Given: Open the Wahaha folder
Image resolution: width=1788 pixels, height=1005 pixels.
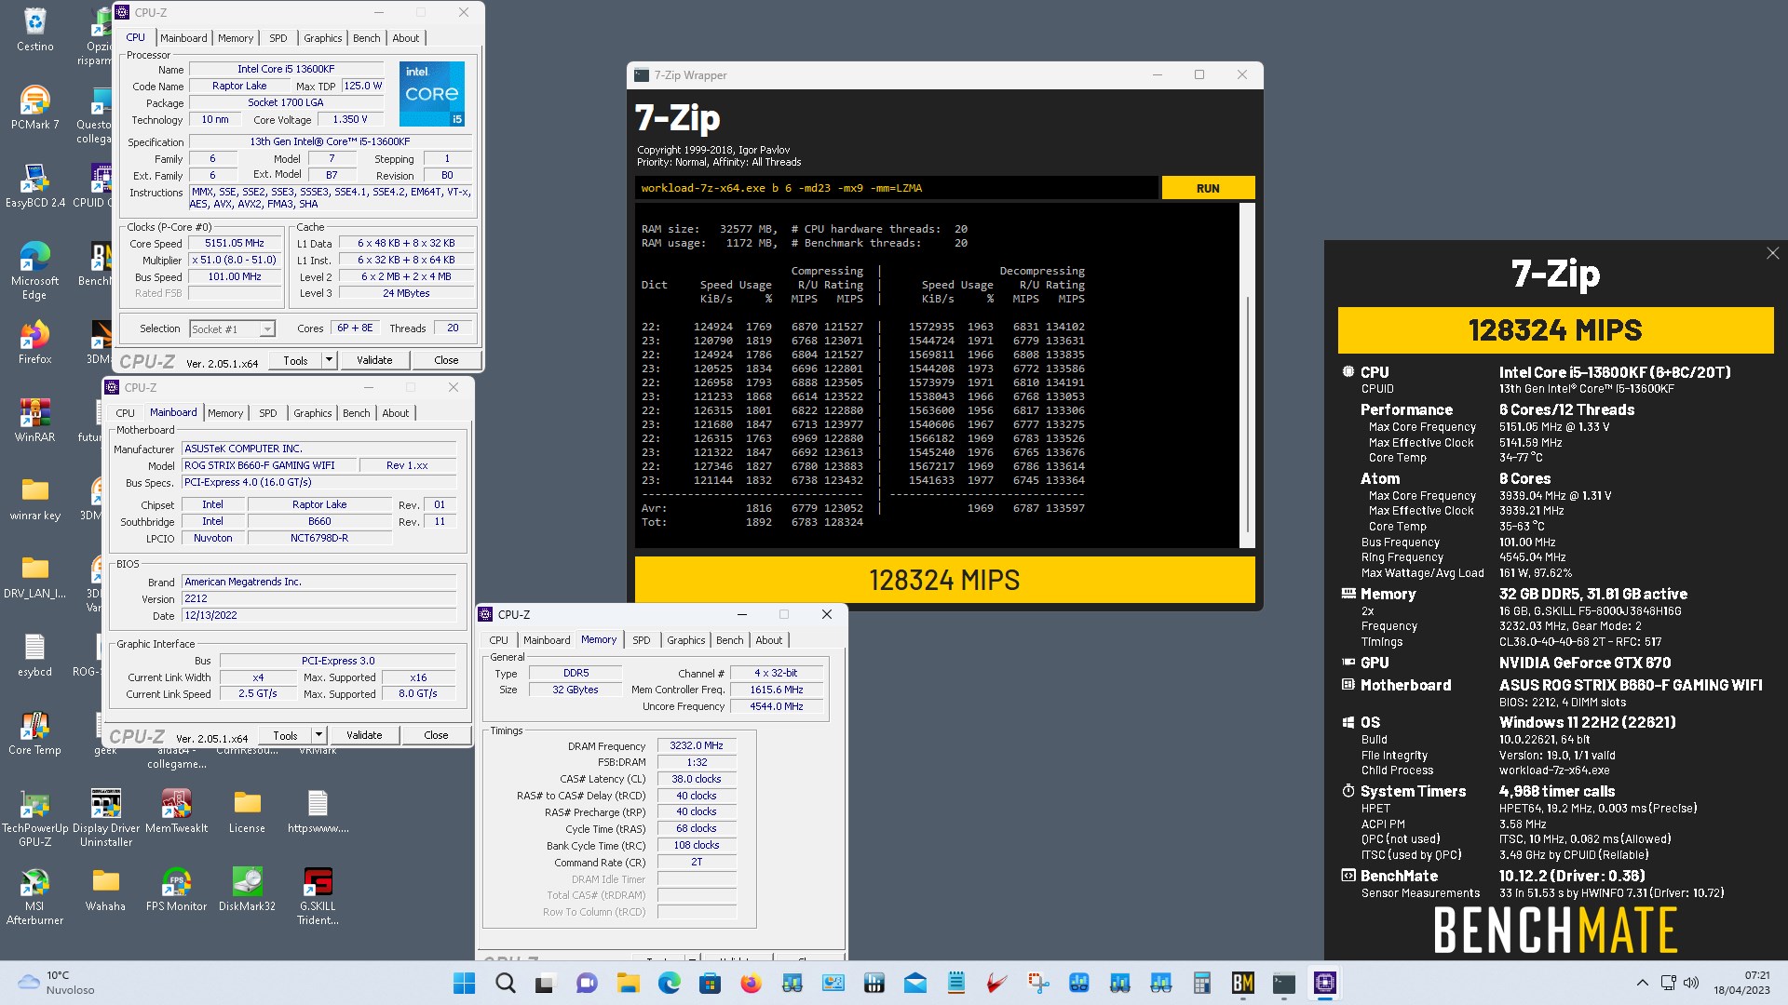Looking at the screenshot, I should (x=105, y=890).
